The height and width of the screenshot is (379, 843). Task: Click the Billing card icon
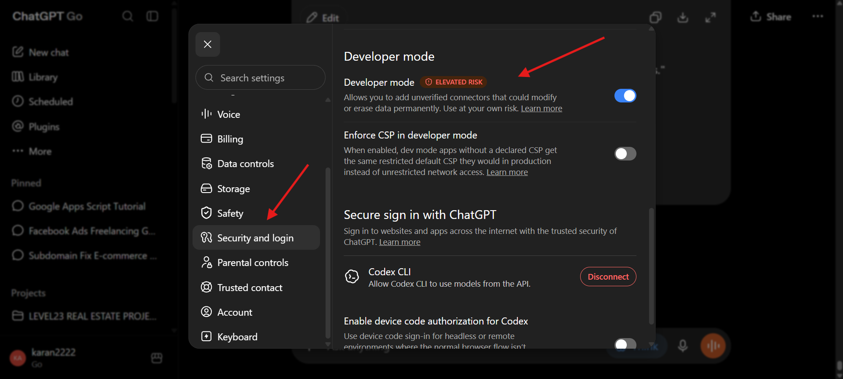[x=206, y=139]
